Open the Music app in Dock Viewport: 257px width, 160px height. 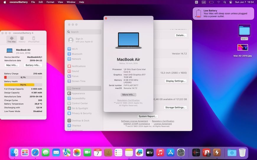(x=160, y=153)
